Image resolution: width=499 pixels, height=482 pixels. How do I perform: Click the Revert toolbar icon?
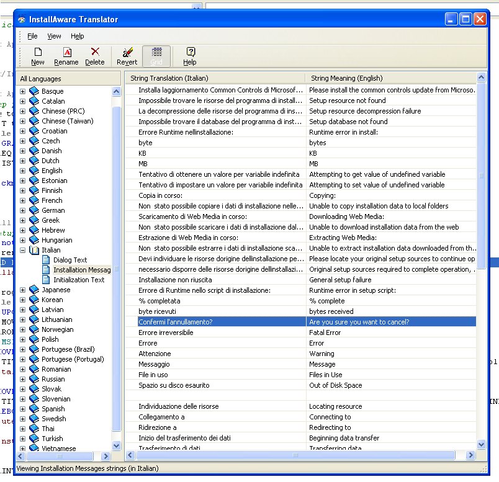(127, 56)
